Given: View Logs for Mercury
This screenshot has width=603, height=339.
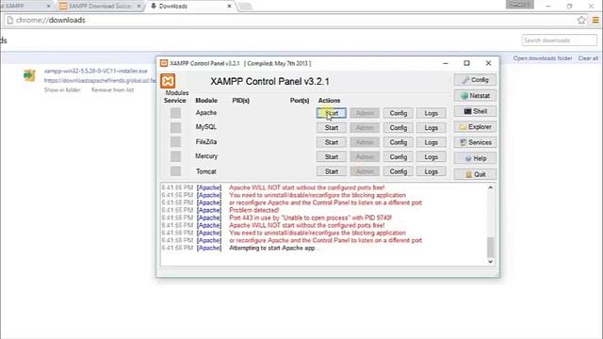Looking at the screenshot, I should tap(432, 157).
